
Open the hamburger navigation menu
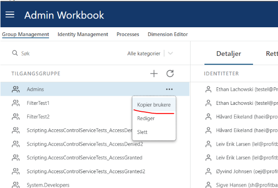coord(10,15)
